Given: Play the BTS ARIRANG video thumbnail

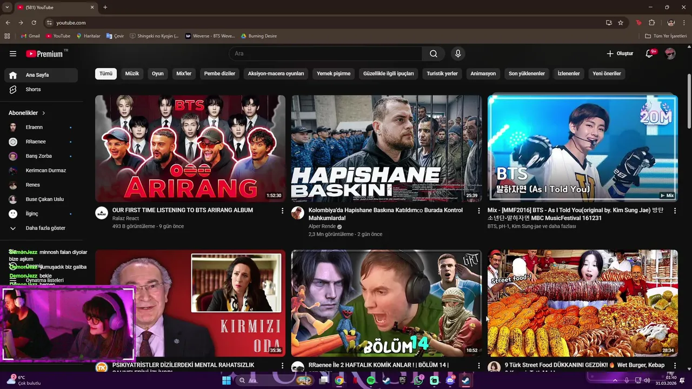Looking at the screenshot, I should coord(190,149).
